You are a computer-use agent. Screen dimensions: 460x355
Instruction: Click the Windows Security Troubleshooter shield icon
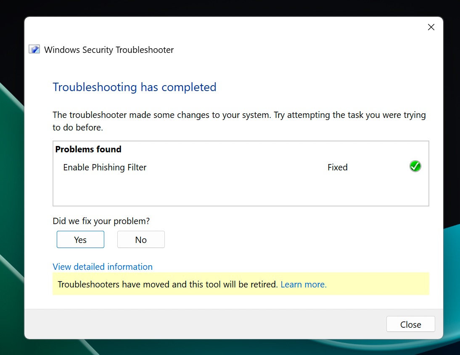(x=34, y=49)
